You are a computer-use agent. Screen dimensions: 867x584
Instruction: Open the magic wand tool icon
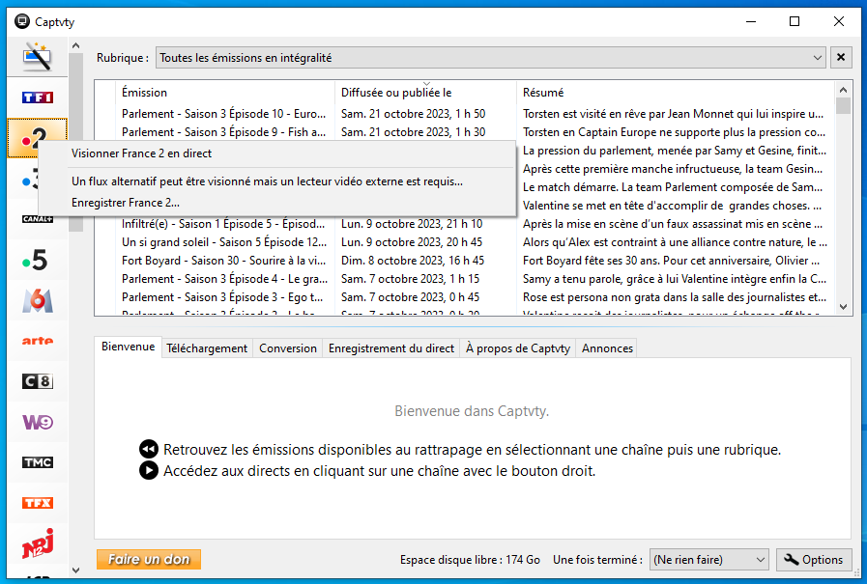point(37,57)
